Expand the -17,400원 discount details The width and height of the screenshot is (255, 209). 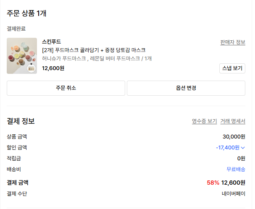point(227,148)
